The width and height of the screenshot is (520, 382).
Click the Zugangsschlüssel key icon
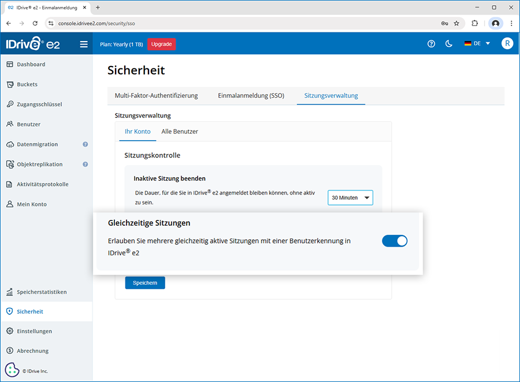pyautogui.click(x=10, y=105)
